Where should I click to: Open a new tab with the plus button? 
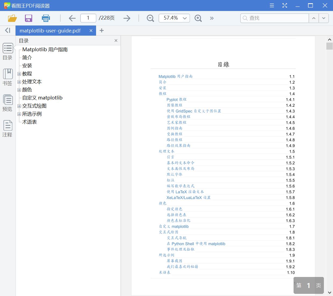click(101, 31)
